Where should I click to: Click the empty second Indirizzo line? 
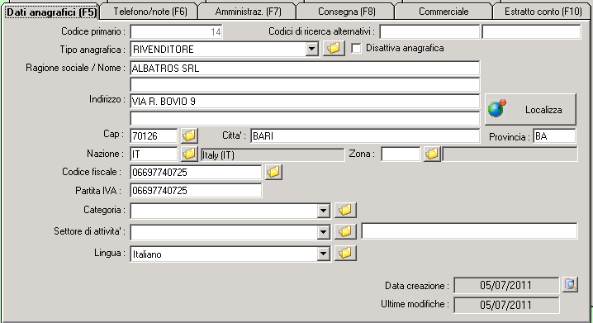point(305,118)
